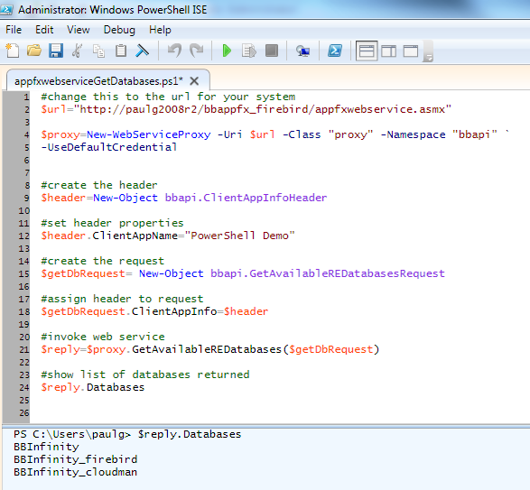This screenshot has height=490, width=530.
Task: Copy selection with the Copy icon
Action: point(98,51)
